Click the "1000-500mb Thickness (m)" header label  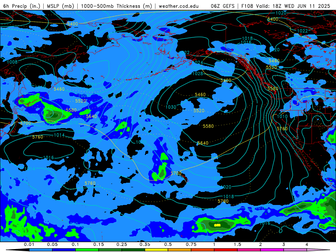coord(116,6)
